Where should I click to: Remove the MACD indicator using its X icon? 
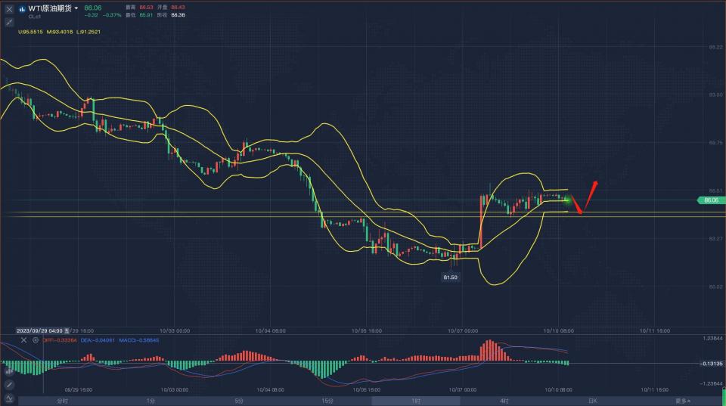coord(23,340)
